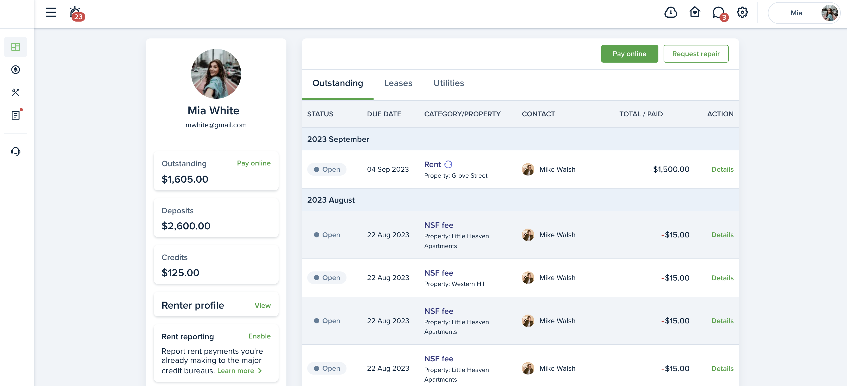Click Learn more about rent reporting
This screenshot has height=386, width=847.
(x=239, y=371)
